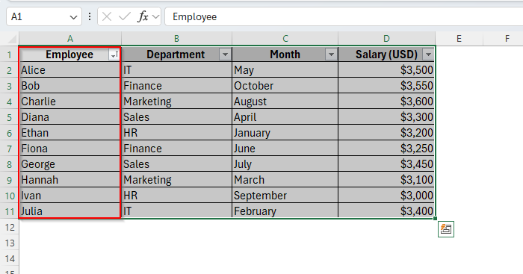Click George's Sales department cell
Image resolution: width=523 pixels, height=274 pixels.
176,164
